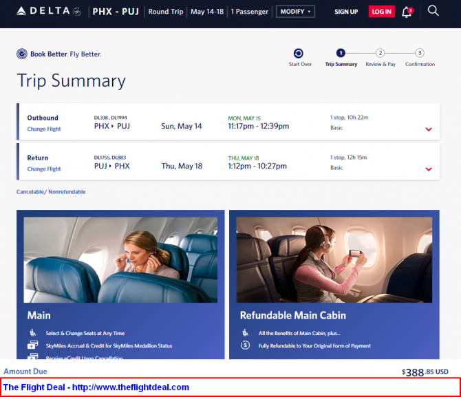Open the MODIFY dropdown
461x397 pixels.
[295, 12]
